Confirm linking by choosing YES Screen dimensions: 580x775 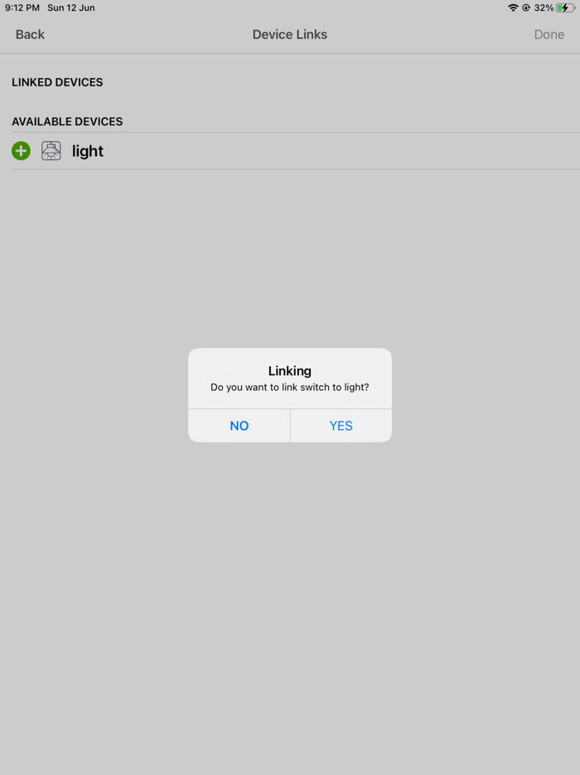341,426
